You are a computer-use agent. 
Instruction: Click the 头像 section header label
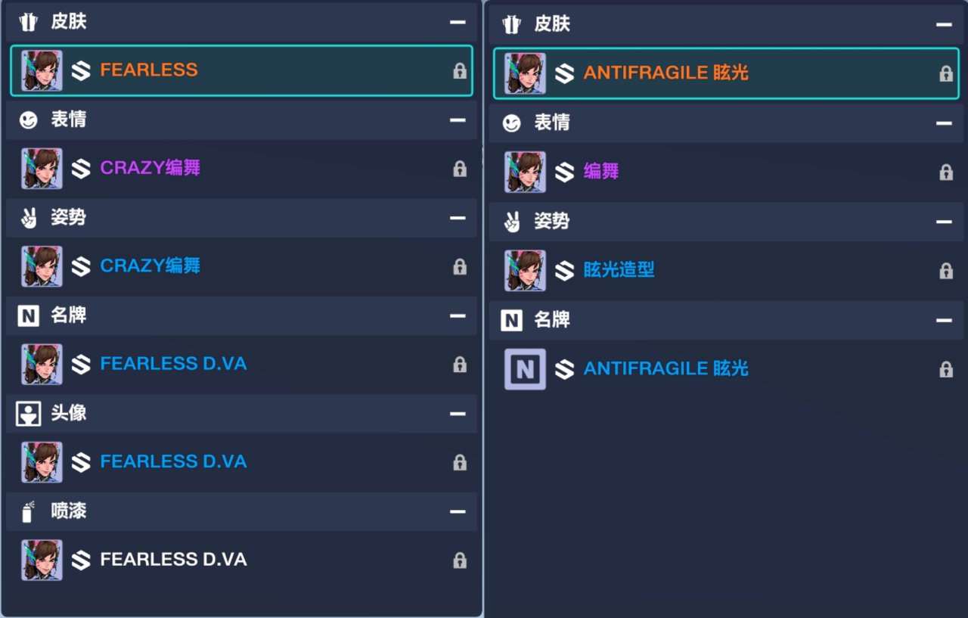pos(68,413)
